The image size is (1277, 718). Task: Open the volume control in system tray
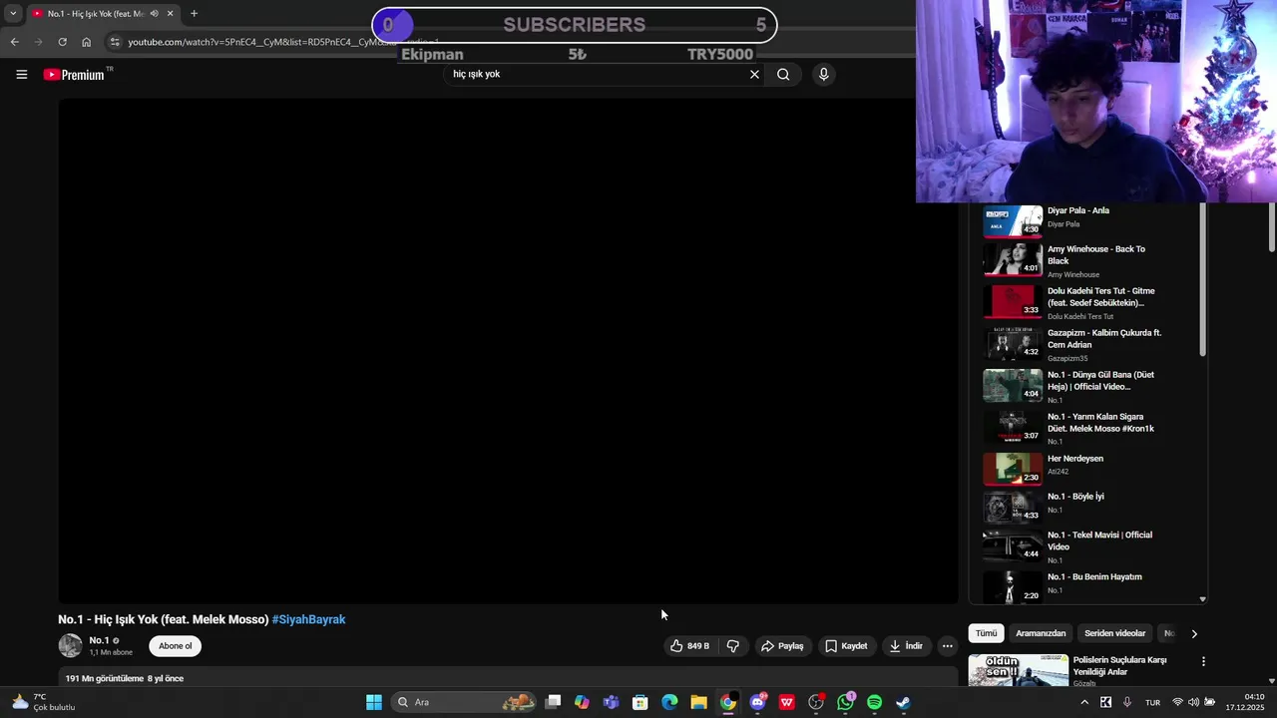(1193, 702)
